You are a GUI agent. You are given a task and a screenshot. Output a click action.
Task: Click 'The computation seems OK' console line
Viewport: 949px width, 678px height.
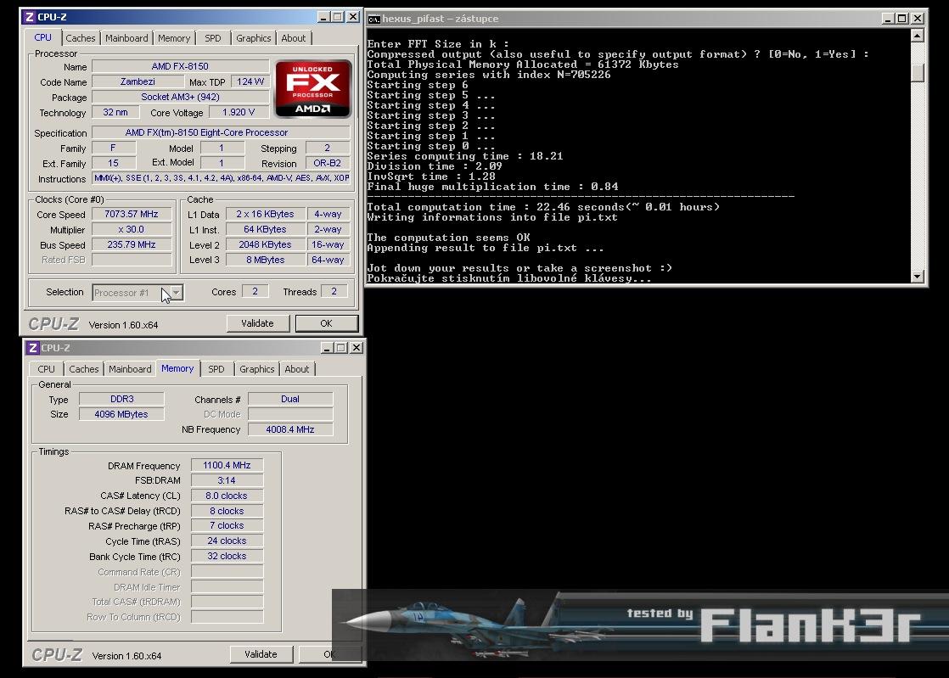pos(448,238)
